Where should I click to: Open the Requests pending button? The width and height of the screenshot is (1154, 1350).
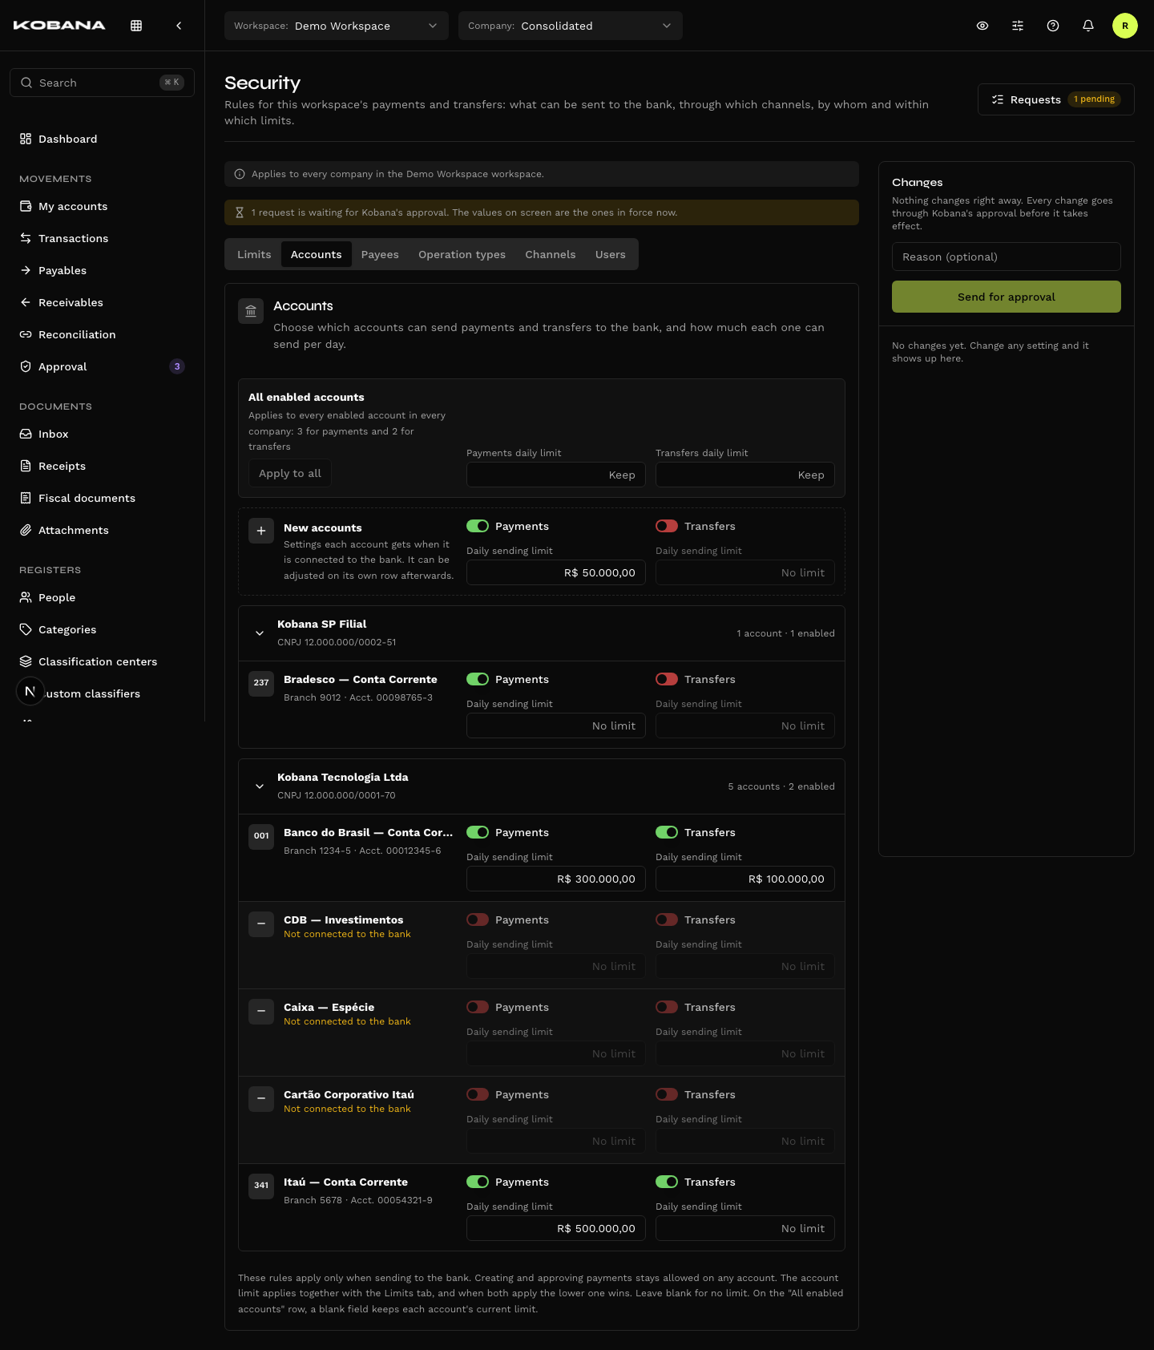1056,99
